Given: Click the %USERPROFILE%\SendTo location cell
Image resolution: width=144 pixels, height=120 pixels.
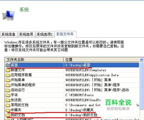Looking at the screenshot, I should (x=83, y=100).
